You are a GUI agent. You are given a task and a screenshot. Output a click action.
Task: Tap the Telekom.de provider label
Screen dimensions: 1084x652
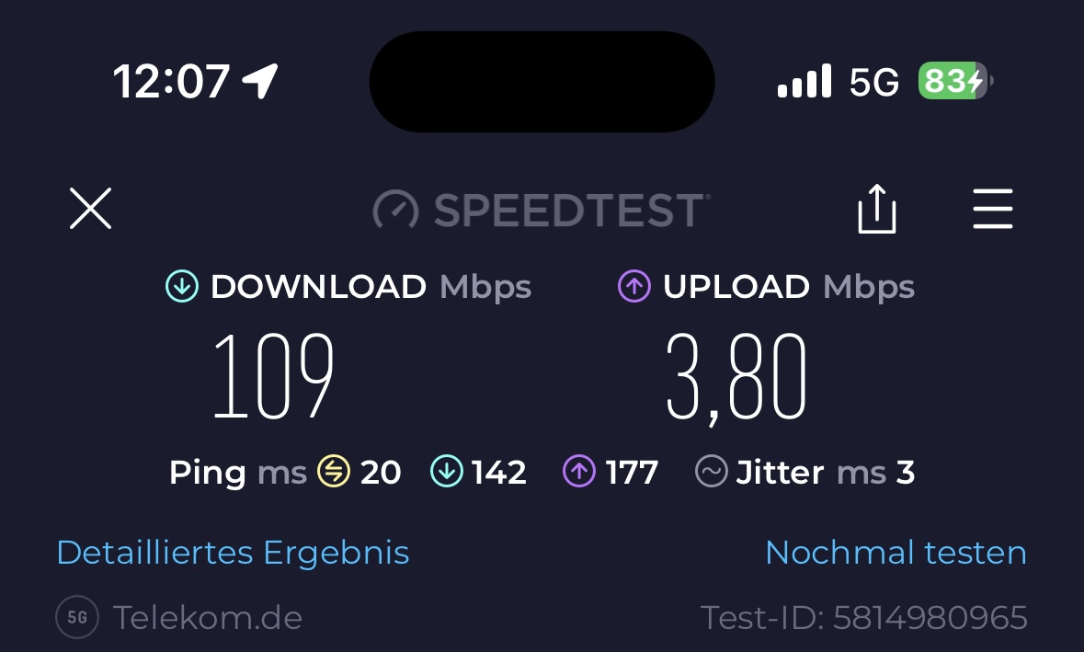(x=208, y=617)
